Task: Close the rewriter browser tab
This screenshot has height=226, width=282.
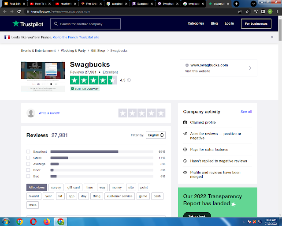Action: pyautogui.click(x=75, y=4)
